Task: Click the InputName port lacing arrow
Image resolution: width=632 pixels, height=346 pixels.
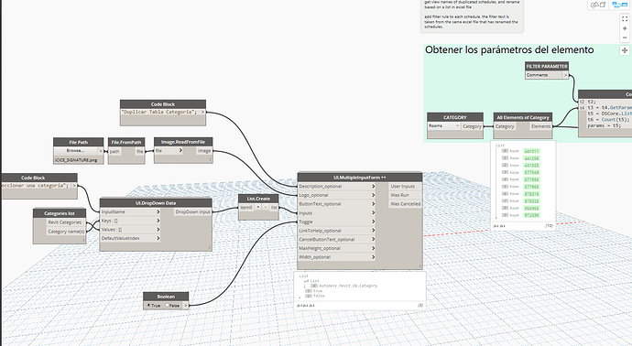Action: [x=158, y=211]
